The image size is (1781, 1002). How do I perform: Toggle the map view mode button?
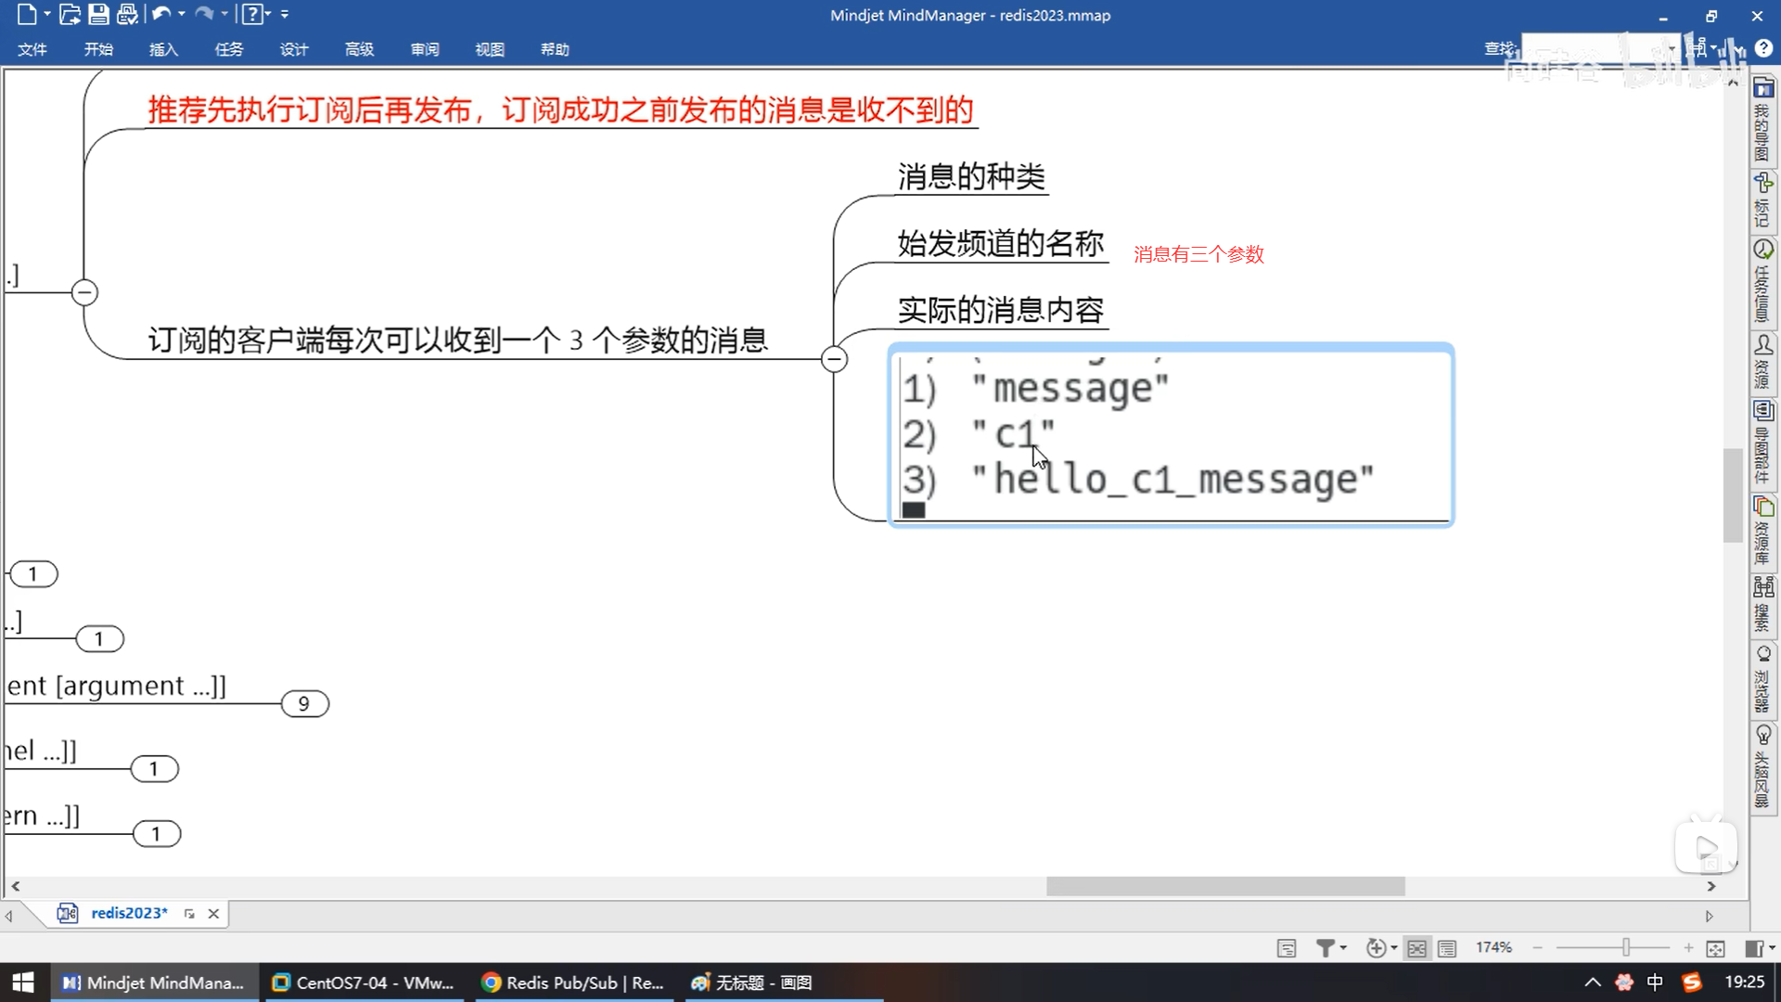pos(1416,947)
